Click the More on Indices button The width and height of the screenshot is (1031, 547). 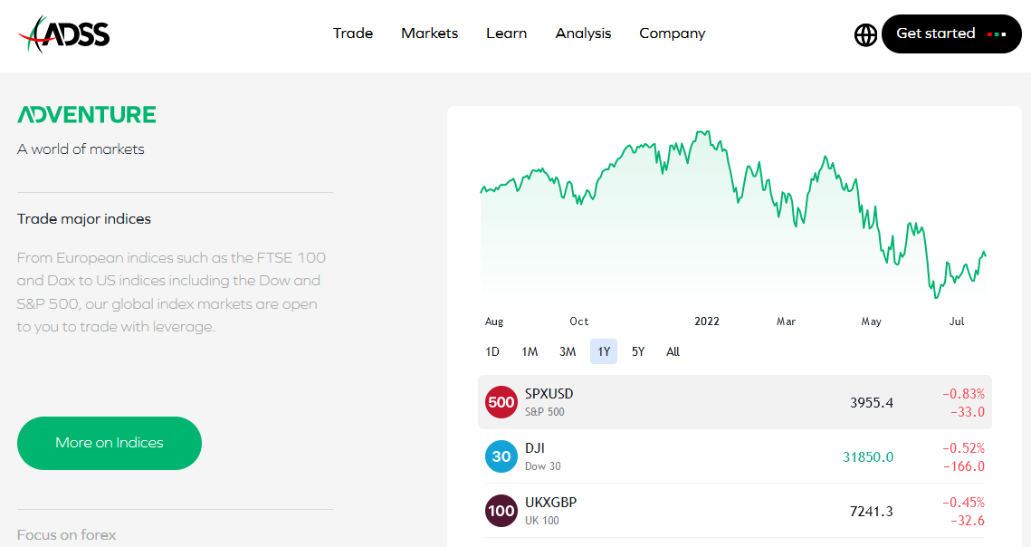[110, 443]
